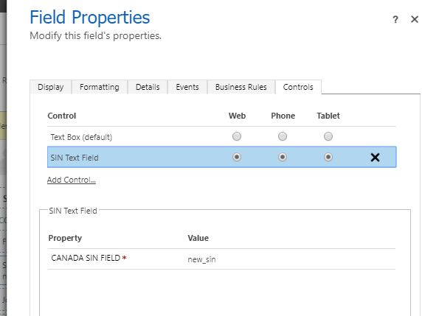Viewport: 422px width, 316px height.
Task: Switch to the Display tab
Action: coord(51,87)
